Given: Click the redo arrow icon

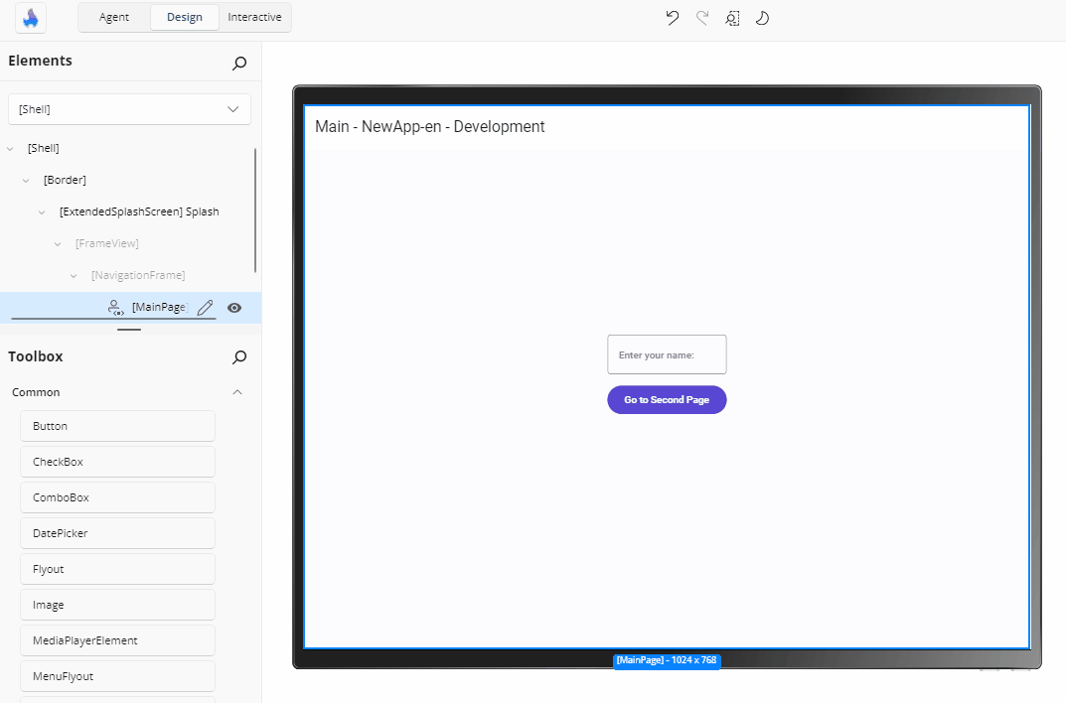Looking at the screenshot, I should pos(701,18).
